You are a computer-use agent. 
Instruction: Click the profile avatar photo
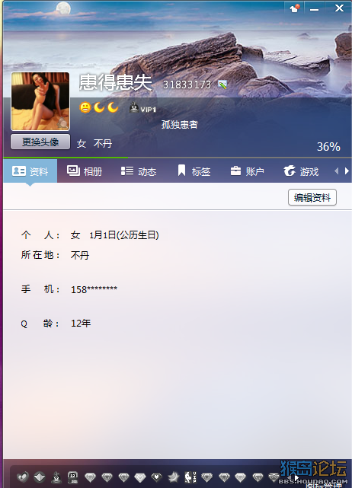(40, 101)
